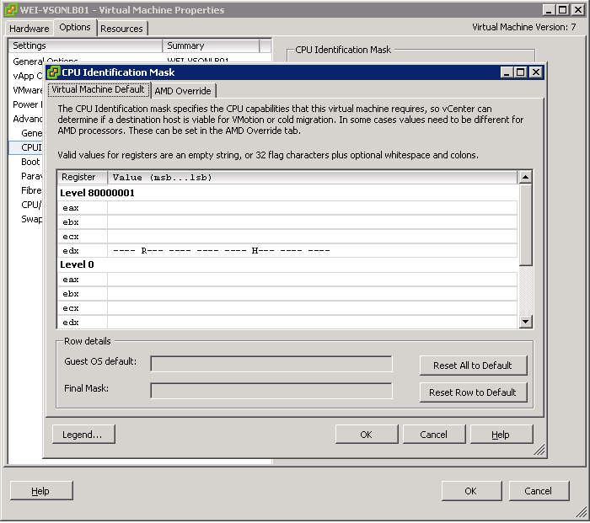The width and height of the screenshot is (590, 523).
Task: Select the Virtual Machine Default tab
Action: tap(99, 89)
